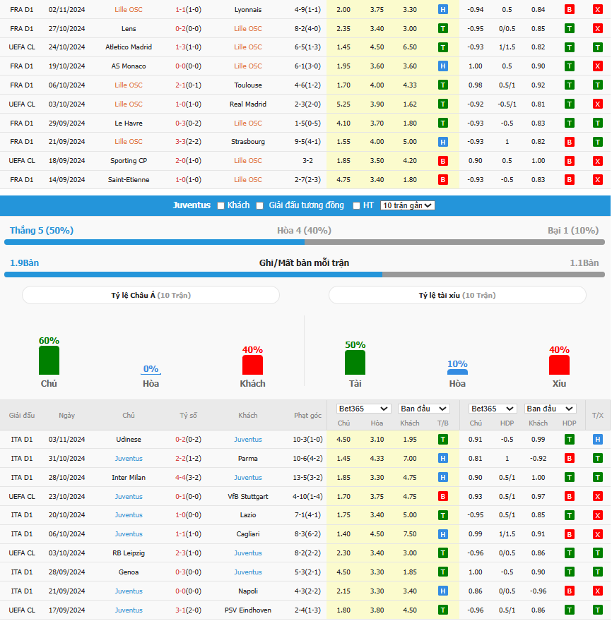This screenshot has height=621, width=612.
Task: Click the T/B column T badge in the RB Leipzig row
Action: point(442,553)
